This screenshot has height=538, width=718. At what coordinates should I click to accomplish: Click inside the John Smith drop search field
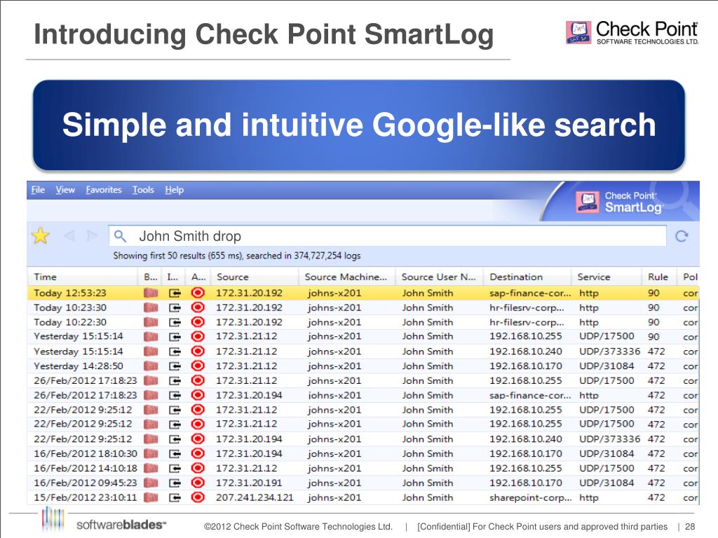(x=393, y=236)
